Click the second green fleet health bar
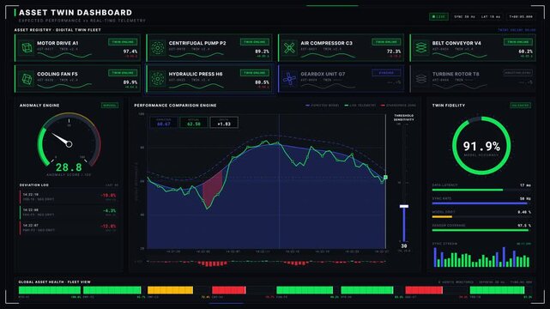 point(112,290)
